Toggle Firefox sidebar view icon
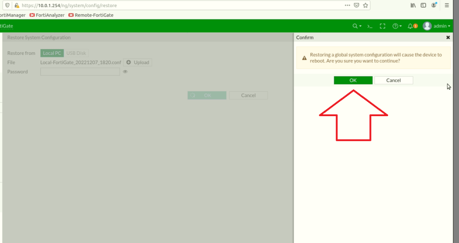The image size is (459, 243). pos(423,5)
